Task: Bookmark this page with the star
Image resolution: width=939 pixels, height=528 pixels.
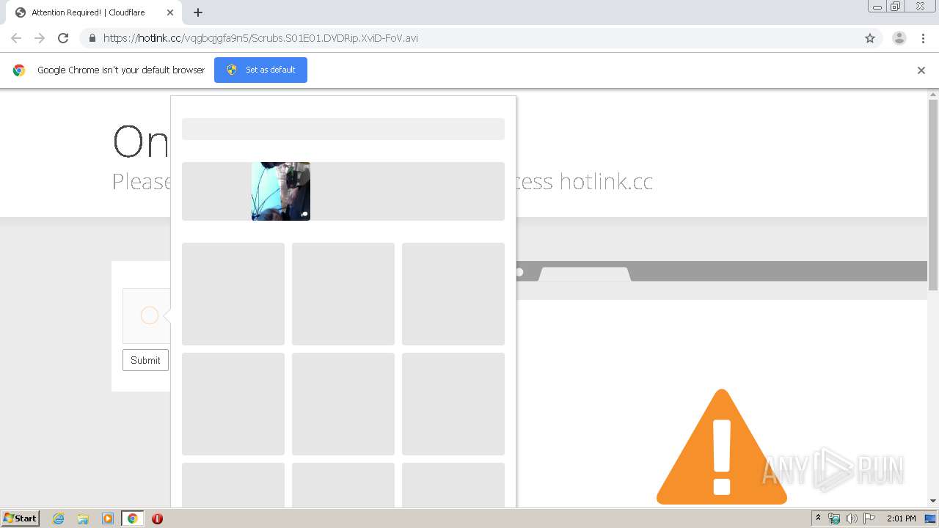Action: click(870, 38)
